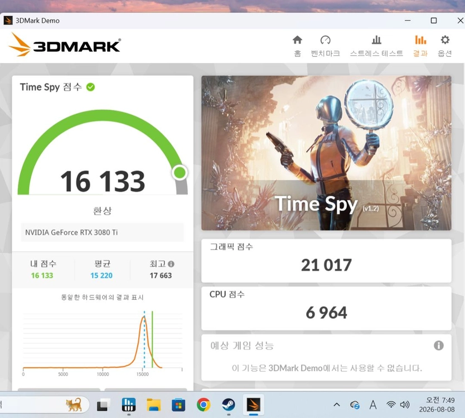Open Steam from the taskbar
Viewport: 465px width, 418px height.
click(229, 405)
